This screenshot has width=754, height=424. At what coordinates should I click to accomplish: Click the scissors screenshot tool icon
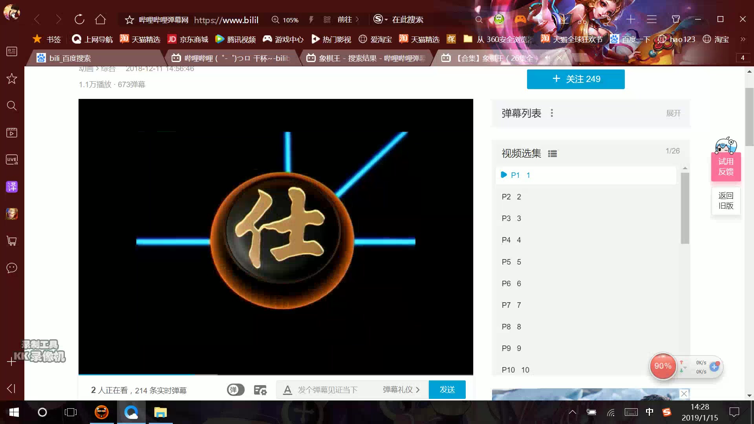tap(582, 19)
